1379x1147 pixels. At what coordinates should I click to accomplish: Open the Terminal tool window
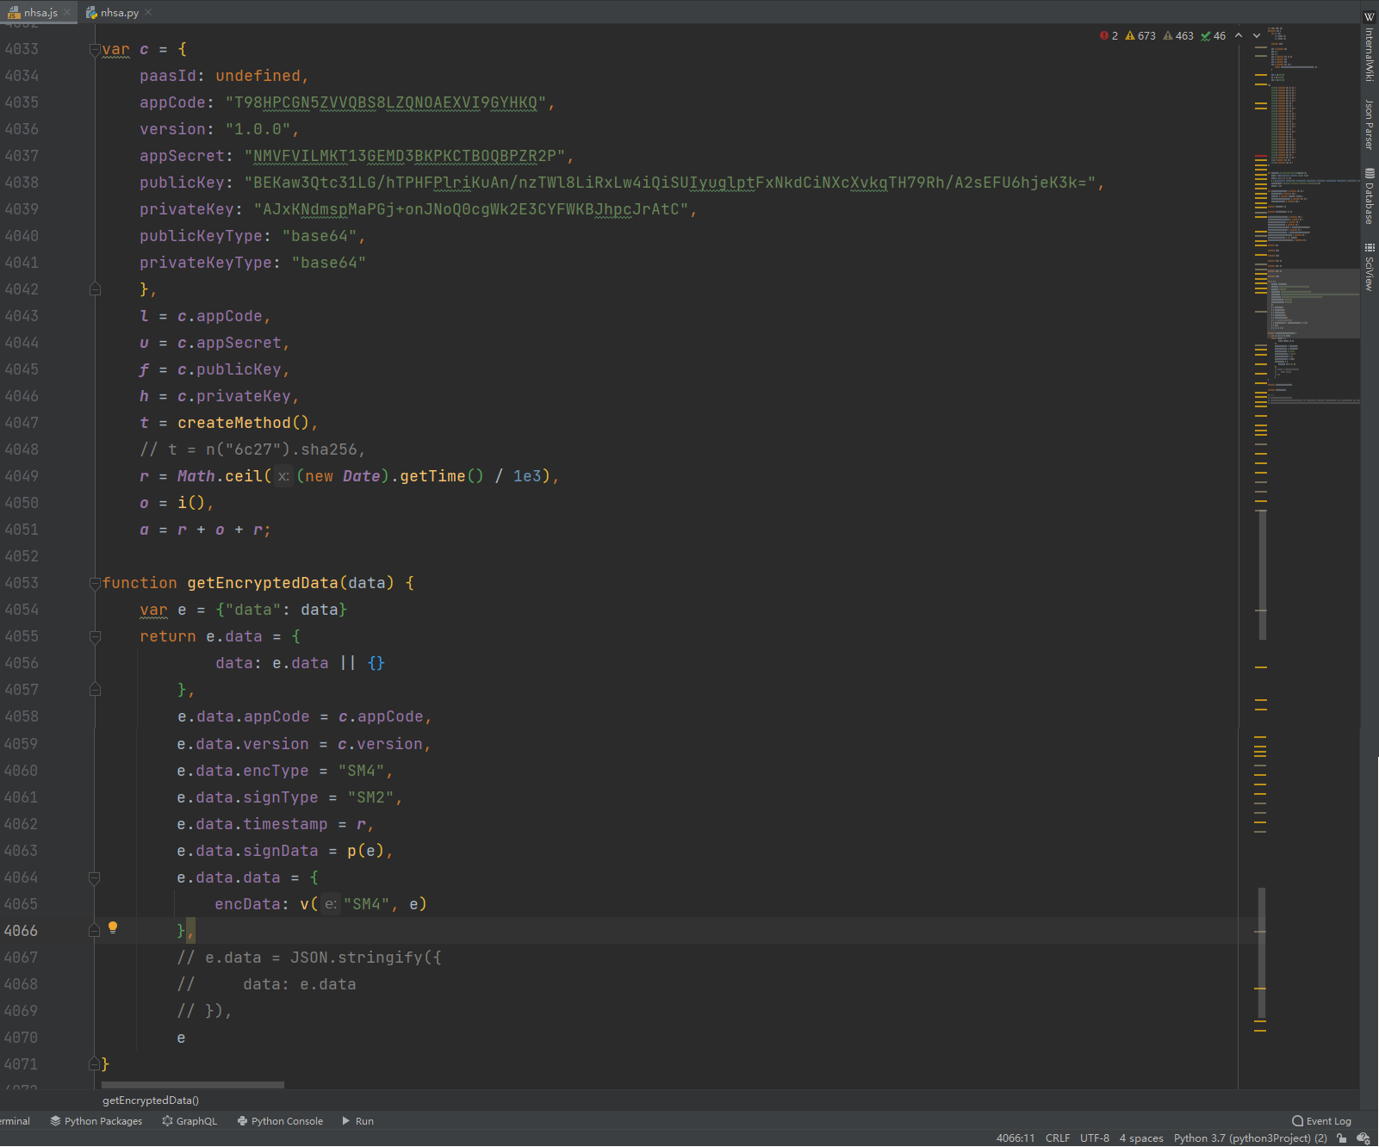click(14, 1121)
